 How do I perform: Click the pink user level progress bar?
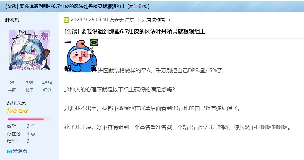[29, 119]
